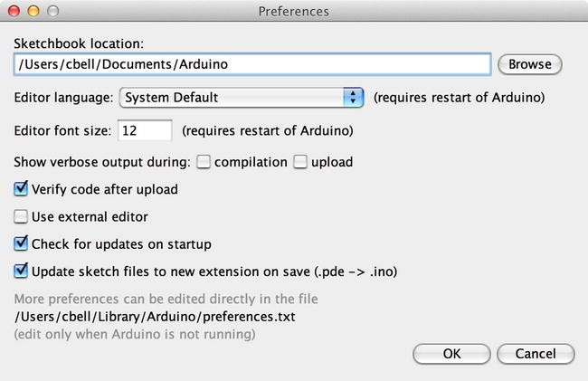Image resolution: width=588 pixels, height=381 pixels.
Task: Dismiss the dialog with Cancel
Action: [534, 354]
